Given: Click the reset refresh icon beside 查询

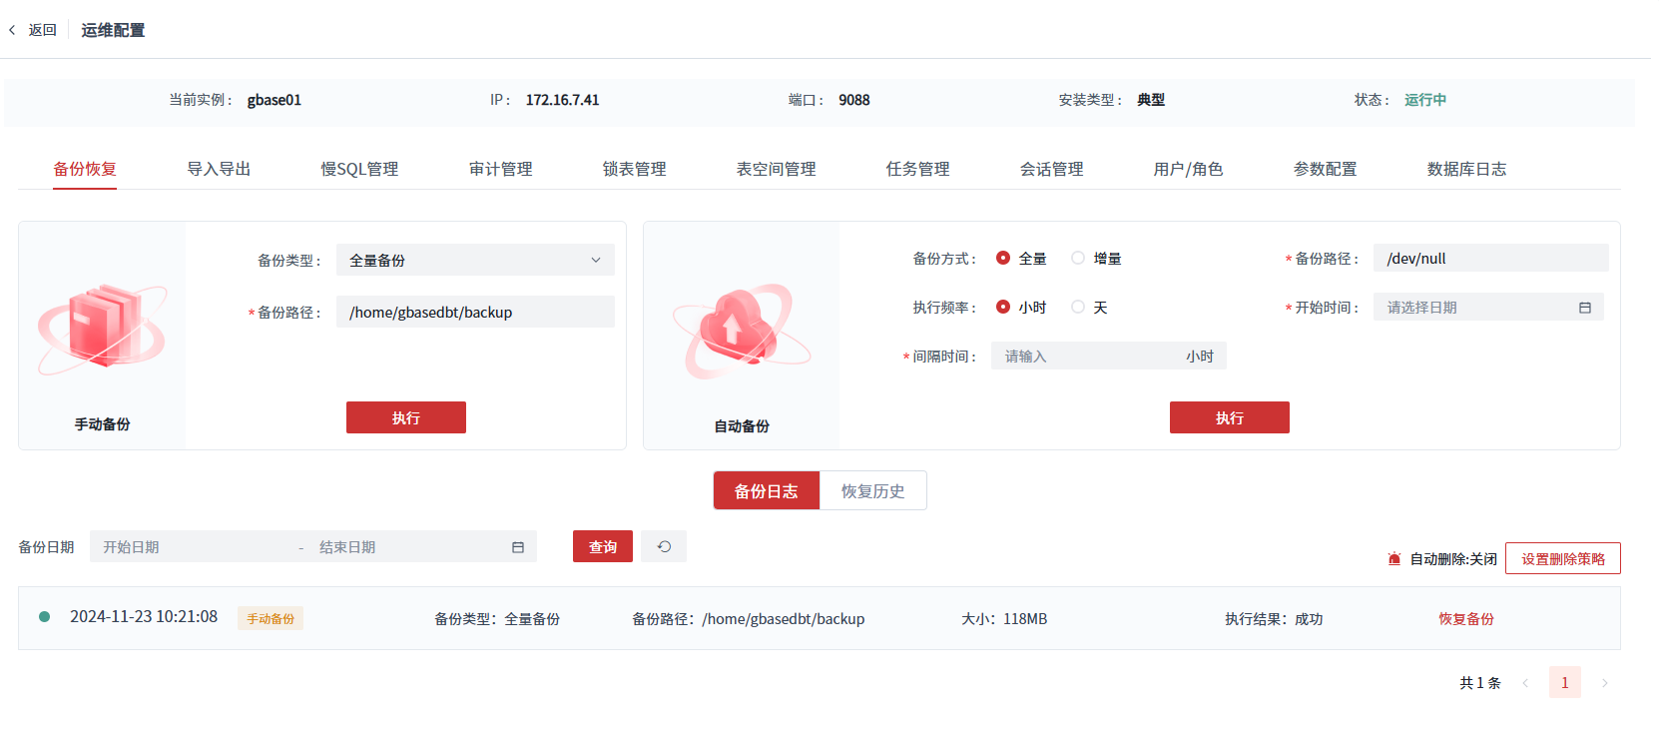Looking at the screenshot, I should click(x=664, y=546).
